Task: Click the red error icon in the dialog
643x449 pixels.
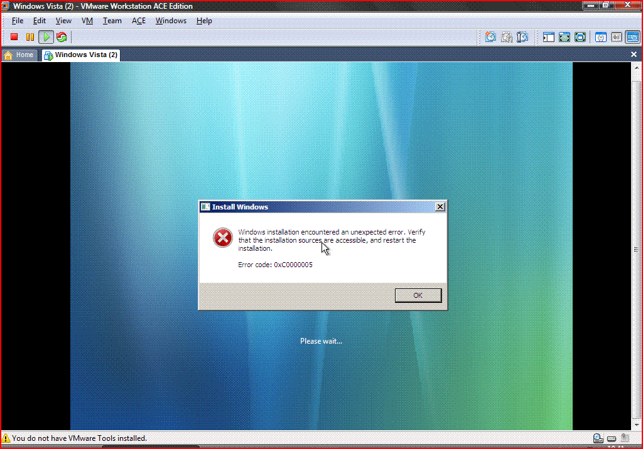Action: [223, 238]
